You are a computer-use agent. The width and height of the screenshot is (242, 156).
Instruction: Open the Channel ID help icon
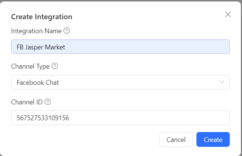click(x=47, y=102)
